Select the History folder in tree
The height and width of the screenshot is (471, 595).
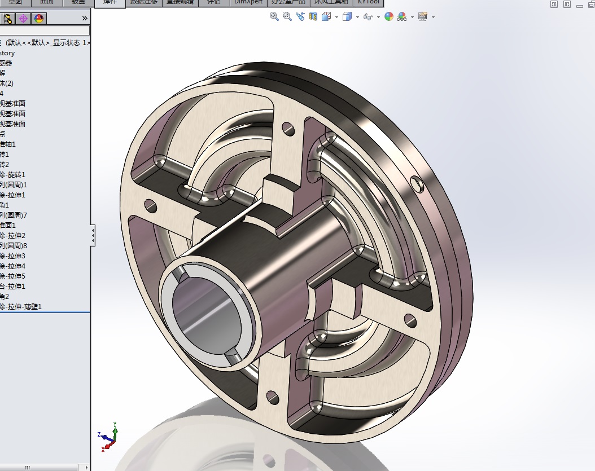[7, 53]
